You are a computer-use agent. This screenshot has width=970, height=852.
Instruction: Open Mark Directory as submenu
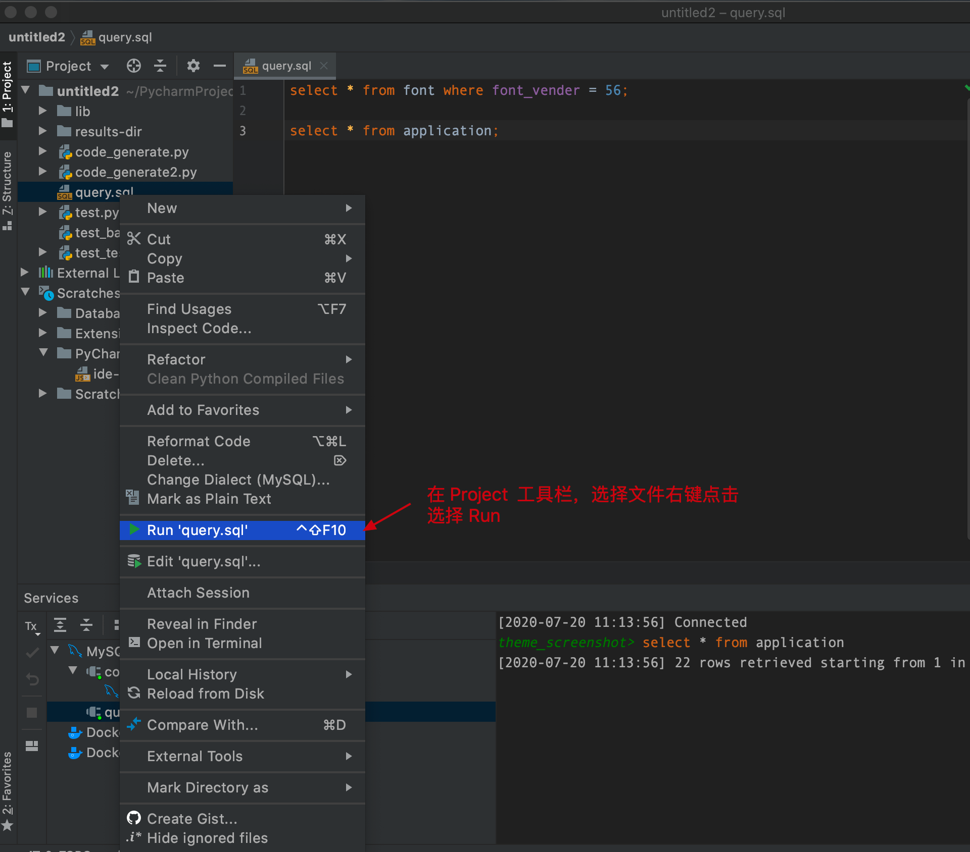coord(243,787)
